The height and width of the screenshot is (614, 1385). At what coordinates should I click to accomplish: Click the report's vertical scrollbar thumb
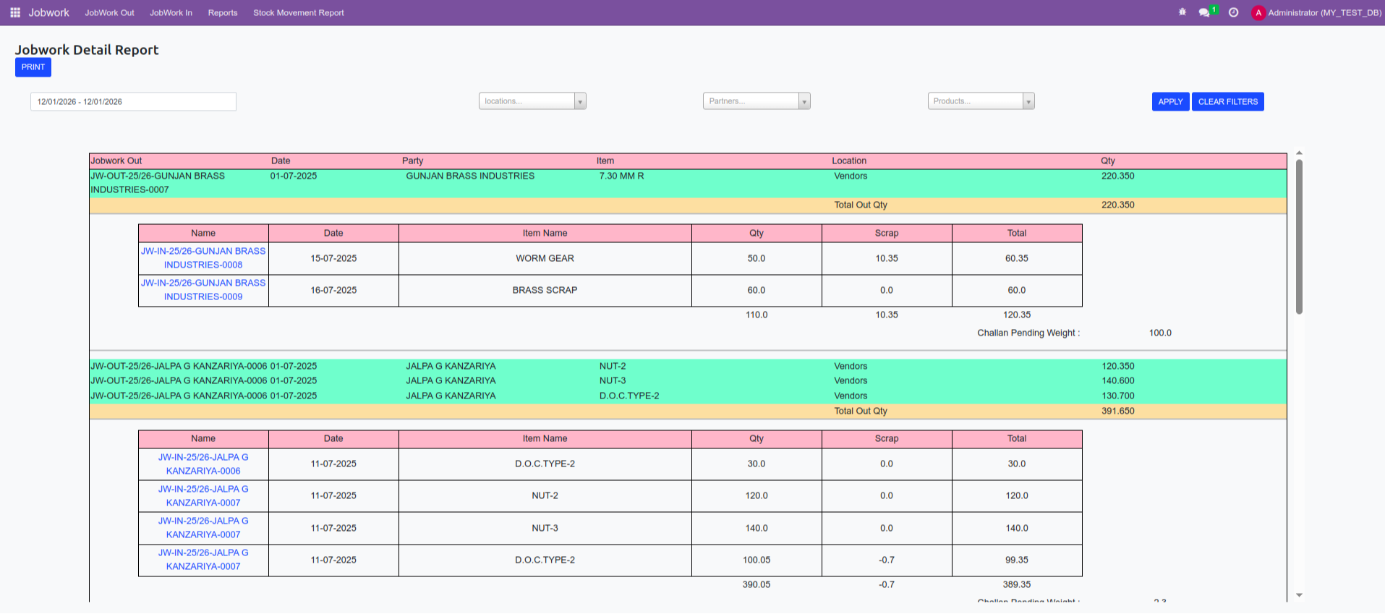tap(1299, 236)
